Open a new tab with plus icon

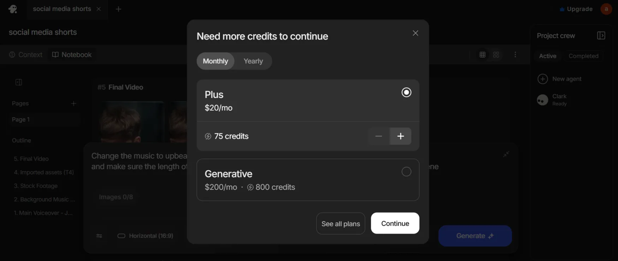click(x=119, y=9)
